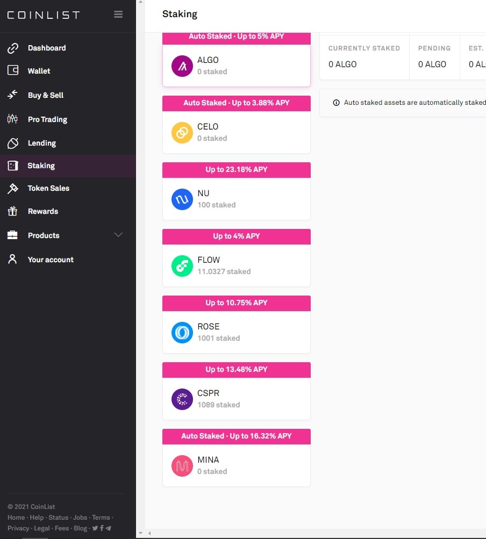This screenshot has height=539, width=486.
Task: Click the info icon beside the auto staked notice
Action: (x=337, y=103)
